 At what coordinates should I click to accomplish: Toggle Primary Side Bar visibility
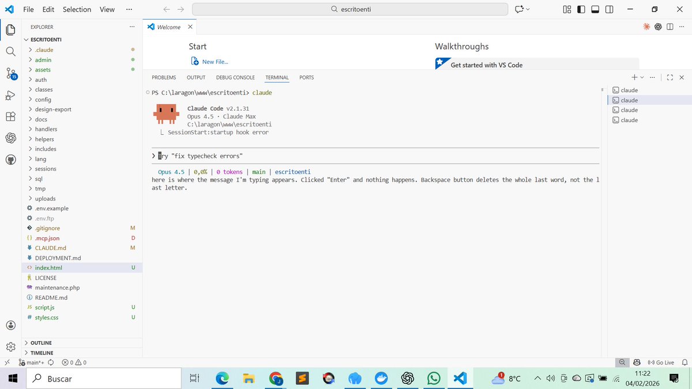coord(581,9)
